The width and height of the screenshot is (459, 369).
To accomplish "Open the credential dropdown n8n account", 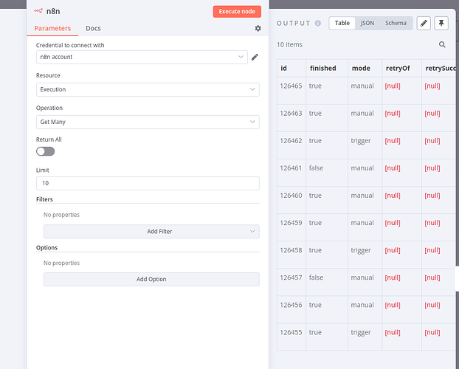I will 142,57.
